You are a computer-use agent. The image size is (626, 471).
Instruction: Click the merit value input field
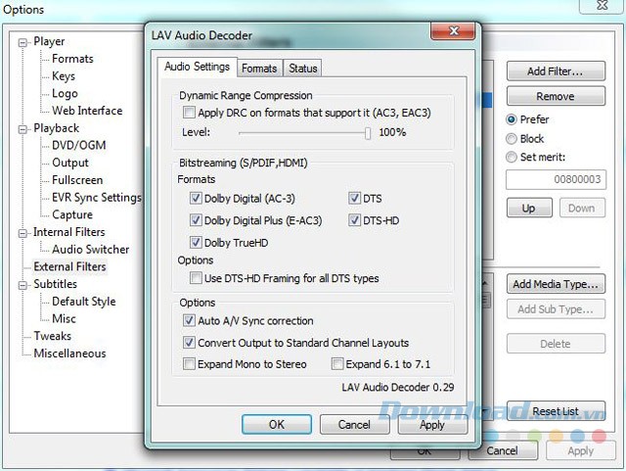coord(555,180)
